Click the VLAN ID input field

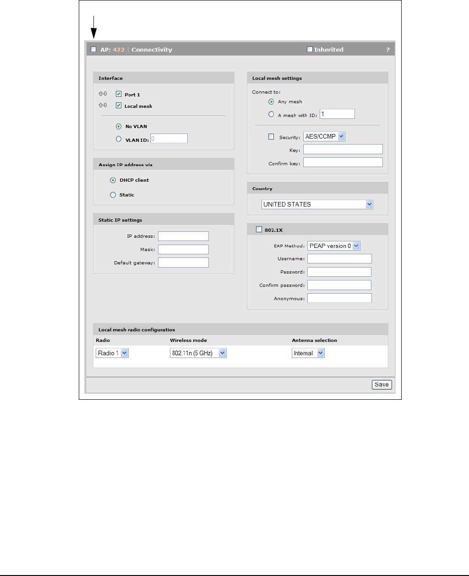click(x=169, y=139)
